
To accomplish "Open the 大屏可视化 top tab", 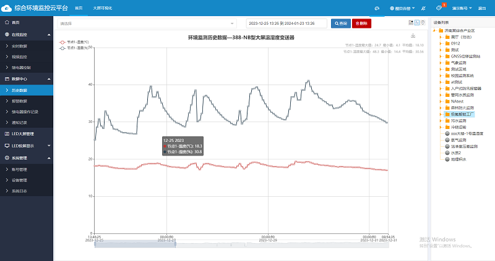I will [x=101, y=8].
